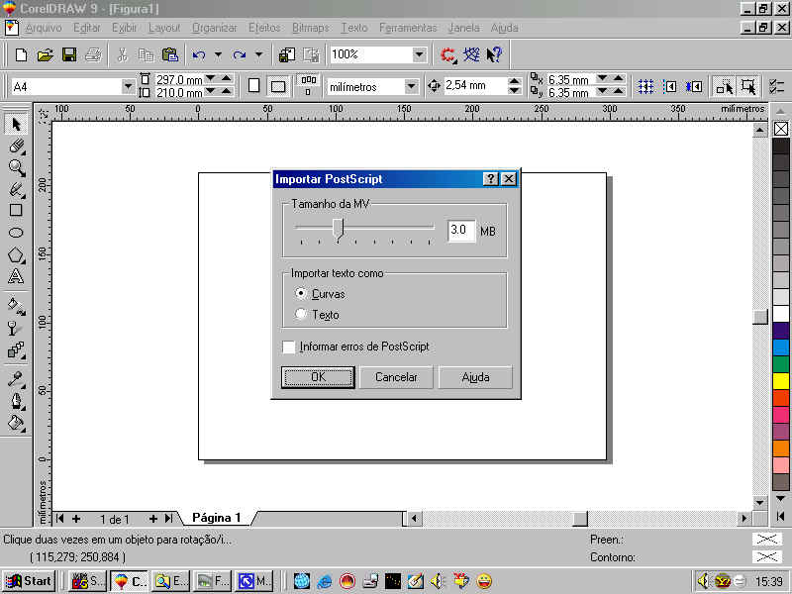Enable Informar erros de PostScript checkbox
792x594 pixels.
tap(289, 347)
